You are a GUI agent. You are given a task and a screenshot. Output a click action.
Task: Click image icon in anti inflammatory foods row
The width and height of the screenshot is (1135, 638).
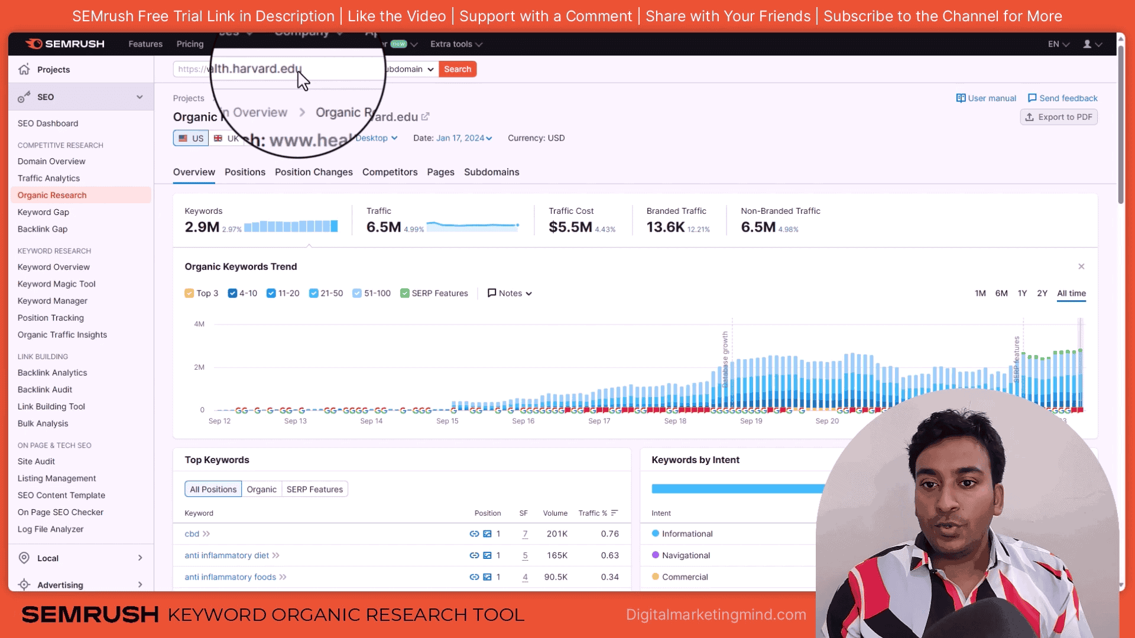(x=487, y=577)
